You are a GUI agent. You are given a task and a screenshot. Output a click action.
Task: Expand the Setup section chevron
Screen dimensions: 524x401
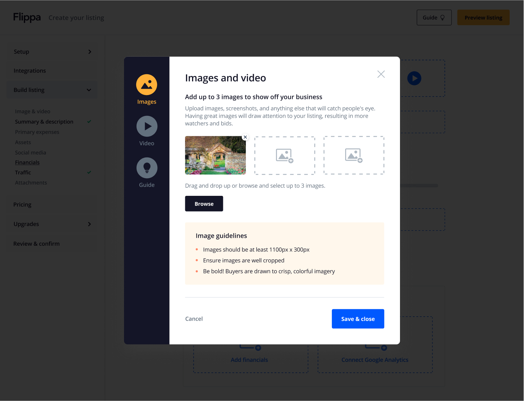pyautogui.click(x=90, y=52)
